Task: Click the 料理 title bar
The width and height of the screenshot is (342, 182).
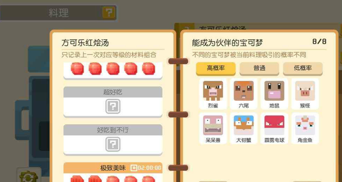Action: coord(58,13)
